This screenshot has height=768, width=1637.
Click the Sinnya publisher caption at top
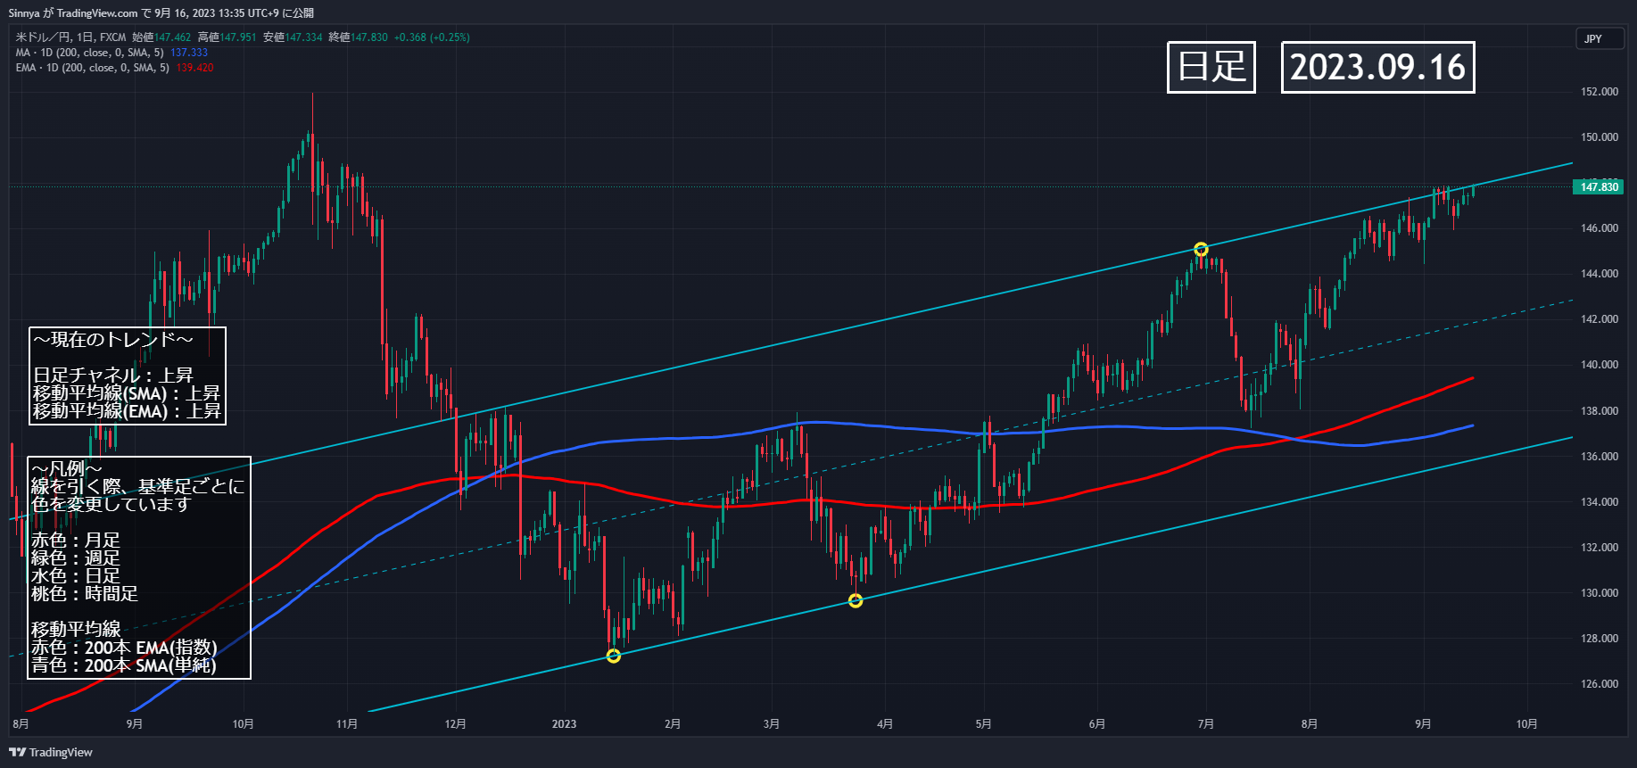161,12
